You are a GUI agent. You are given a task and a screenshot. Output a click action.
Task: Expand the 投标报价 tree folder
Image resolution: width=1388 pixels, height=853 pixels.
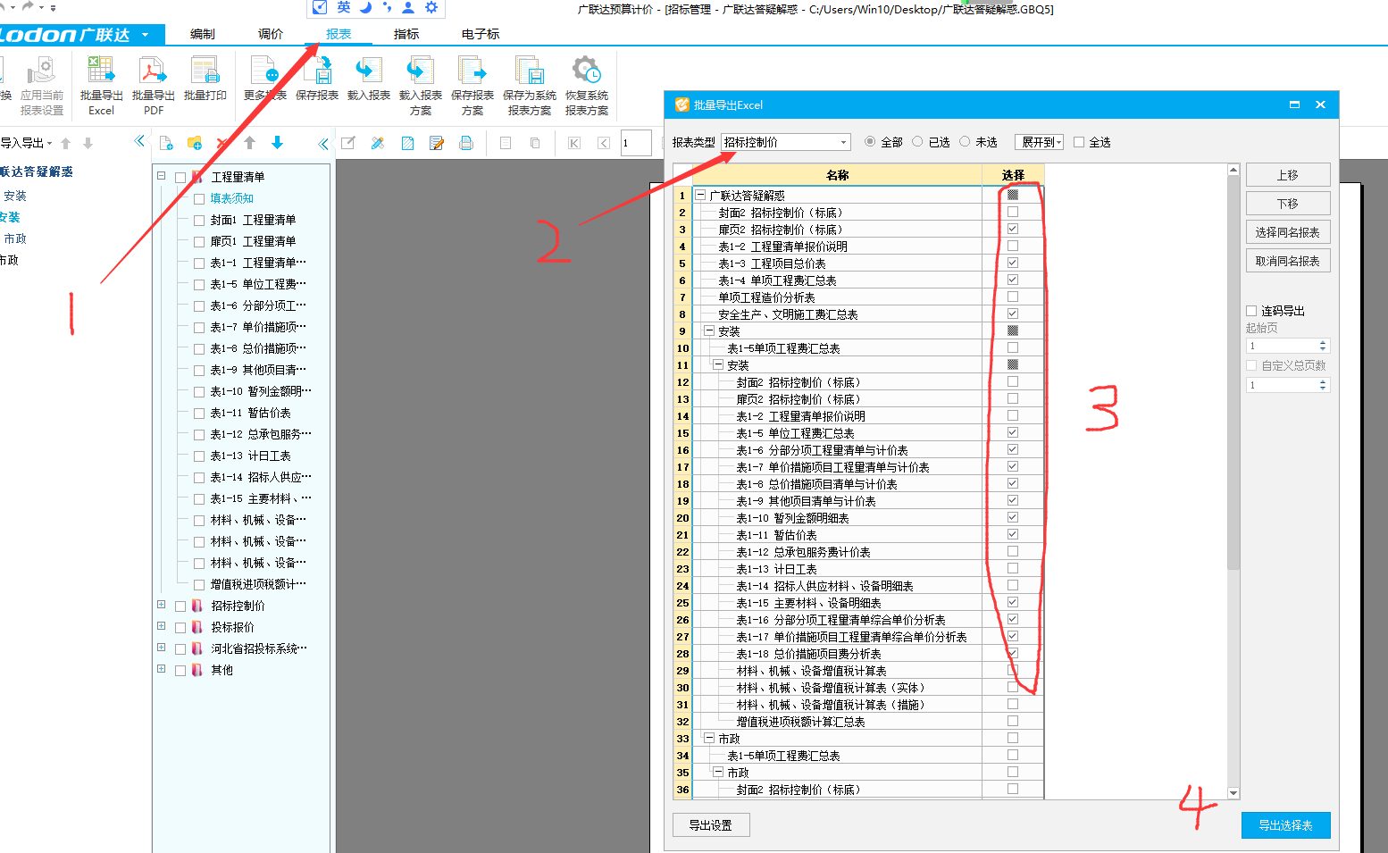[x=162, y=626]
